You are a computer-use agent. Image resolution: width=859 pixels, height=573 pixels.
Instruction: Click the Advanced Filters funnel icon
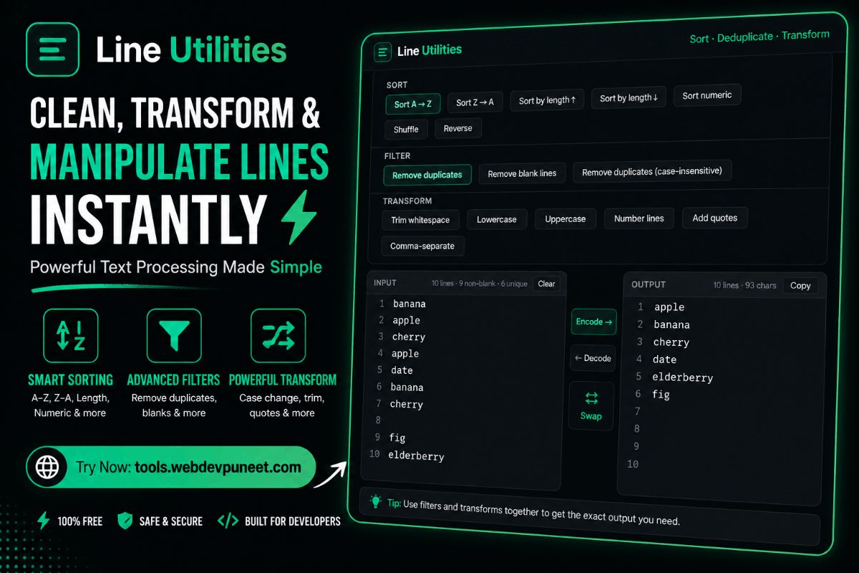174,336
